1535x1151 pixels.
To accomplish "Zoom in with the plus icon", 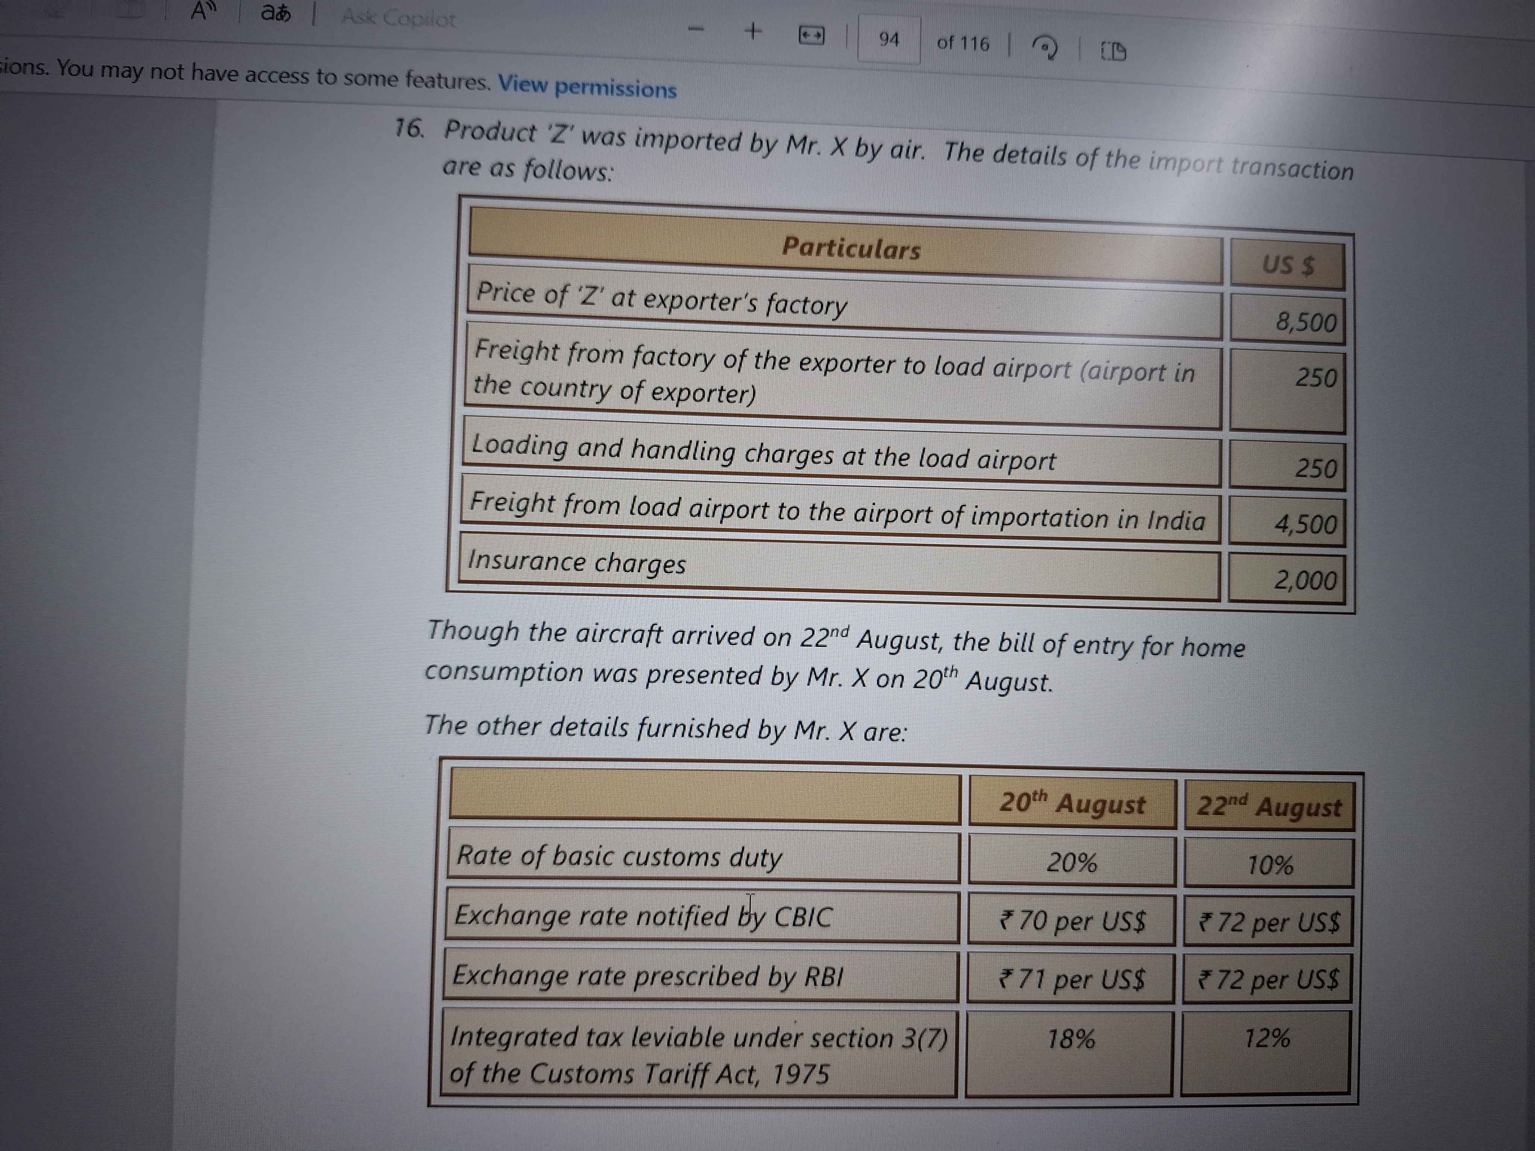I will (x=753, y=31).
